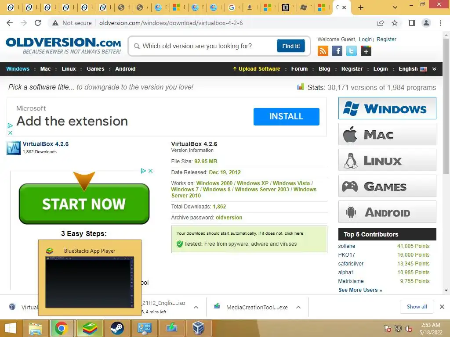Expand the English language dropdown arrow
This screenshot has height=337, width=450.
point(434,69)
